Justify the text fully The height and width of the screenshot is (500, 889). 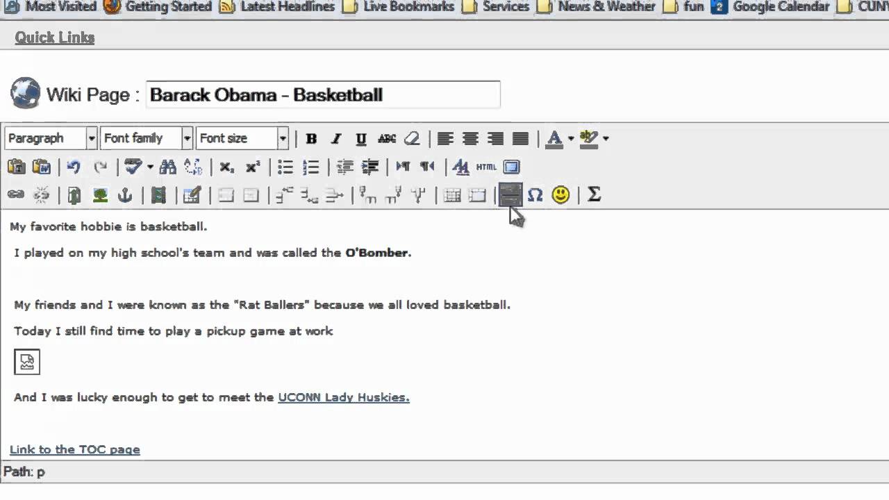[520, 139]
